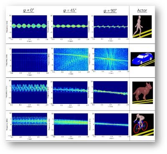Select the walking human actor thumbnail

point(142,26)
